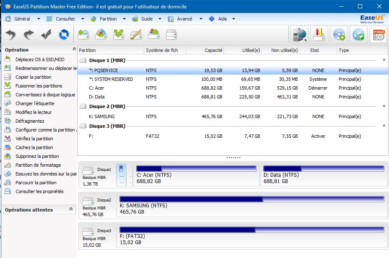Click dropdown arrow next to Aide
This screenshot has width=389, height=258.
[233, 19]
